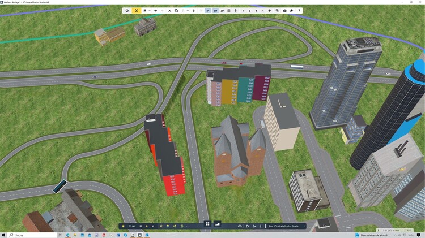Open the dropdown arrow next to save
This screenshot has height=238, width=425.
(150, 11)
